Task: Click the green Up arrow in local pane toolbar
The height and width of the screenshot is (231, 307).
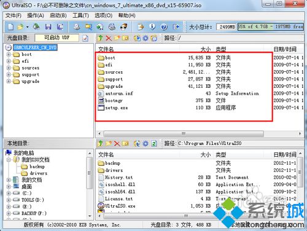Action: [100, 143]
